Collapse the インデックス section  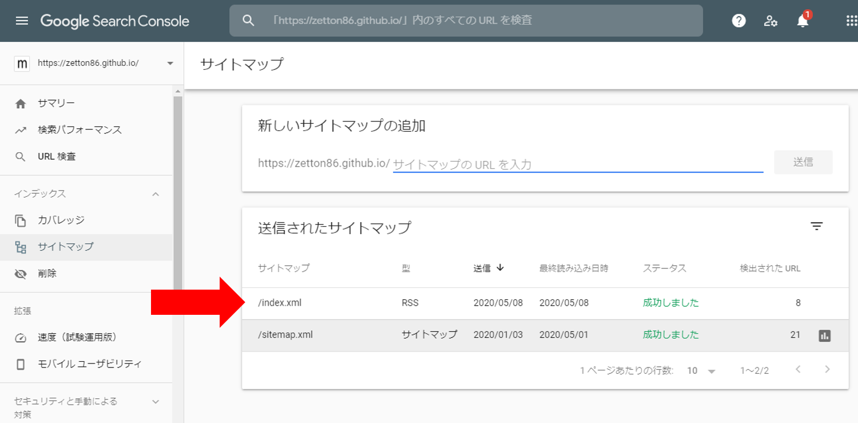tap(156, 194)
